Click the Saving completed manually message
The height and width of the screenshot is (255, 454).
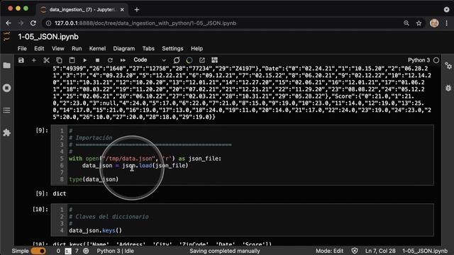225,251
